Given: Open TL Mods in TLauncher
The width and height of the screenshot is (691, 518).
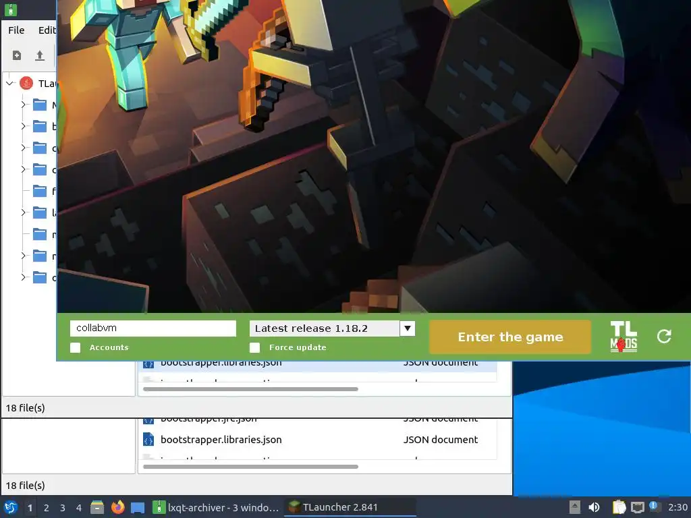Looking at the screenshot, I should (x=624, y=336).
